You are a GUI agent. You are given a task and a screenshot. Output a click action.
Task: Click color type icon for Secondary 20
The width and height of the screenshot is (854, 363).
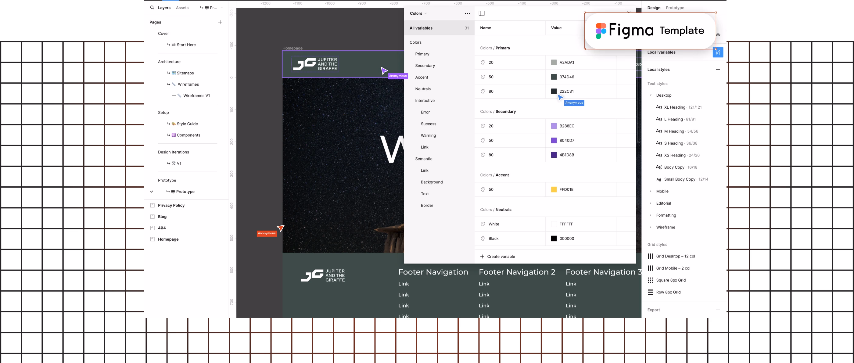point(483,126)
